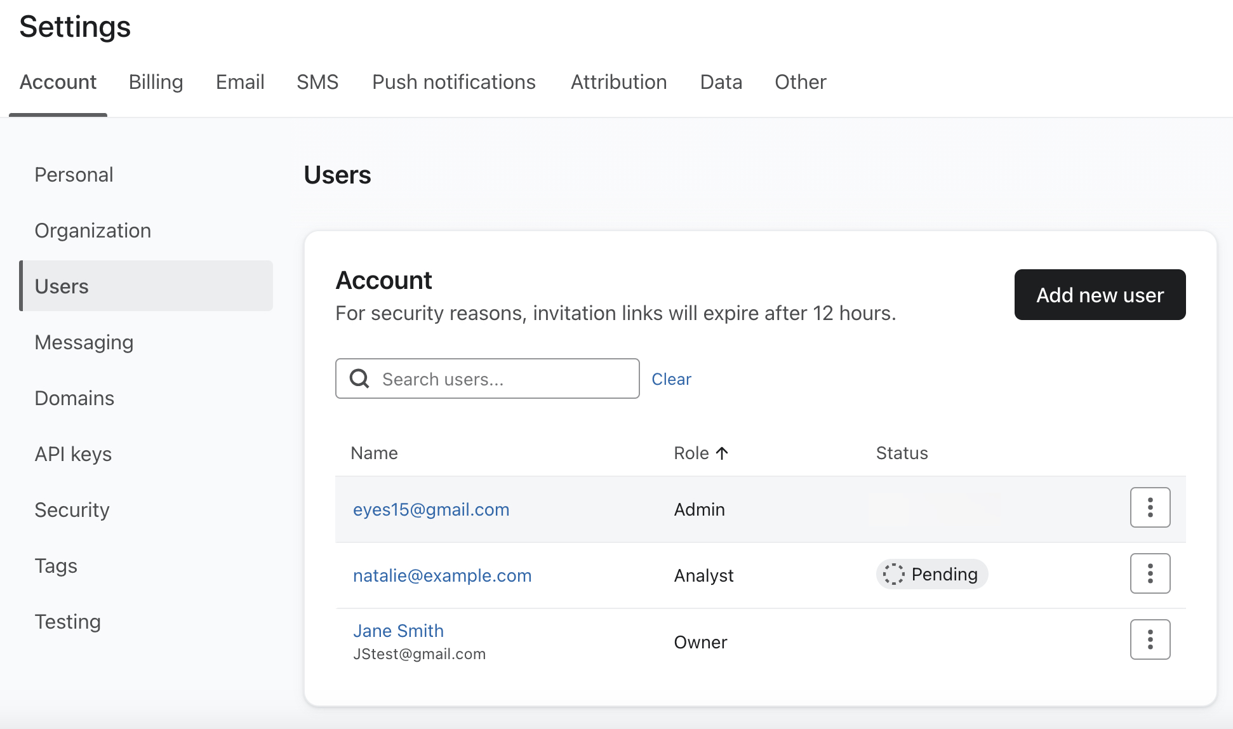This screenshot has height=729, width=1233.
Task: Select the Billing tab
Action: pyautogui.click(x=156, y=81)
